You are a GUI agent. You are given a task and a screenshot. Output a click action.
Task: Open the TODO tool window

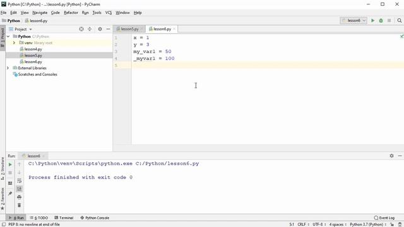tap(39, 218)
